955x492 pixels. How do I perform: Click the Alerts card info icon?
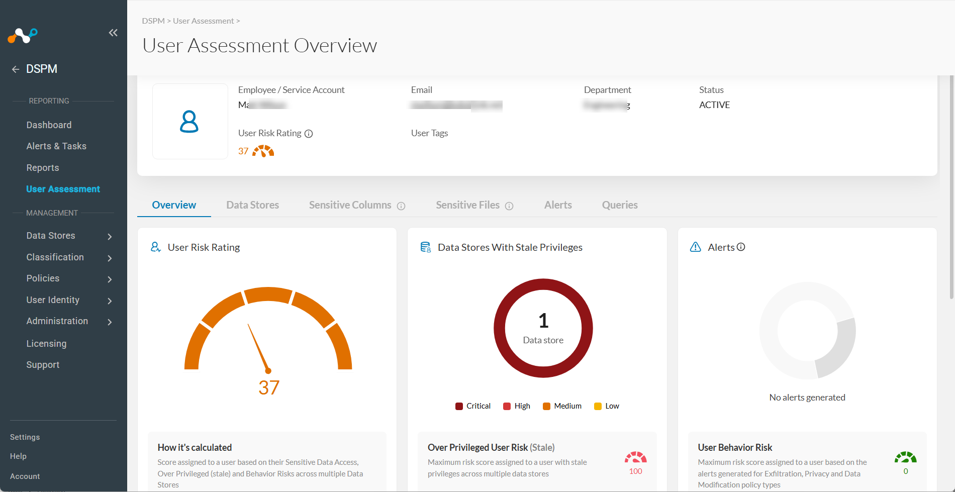(x=741, y=247)
